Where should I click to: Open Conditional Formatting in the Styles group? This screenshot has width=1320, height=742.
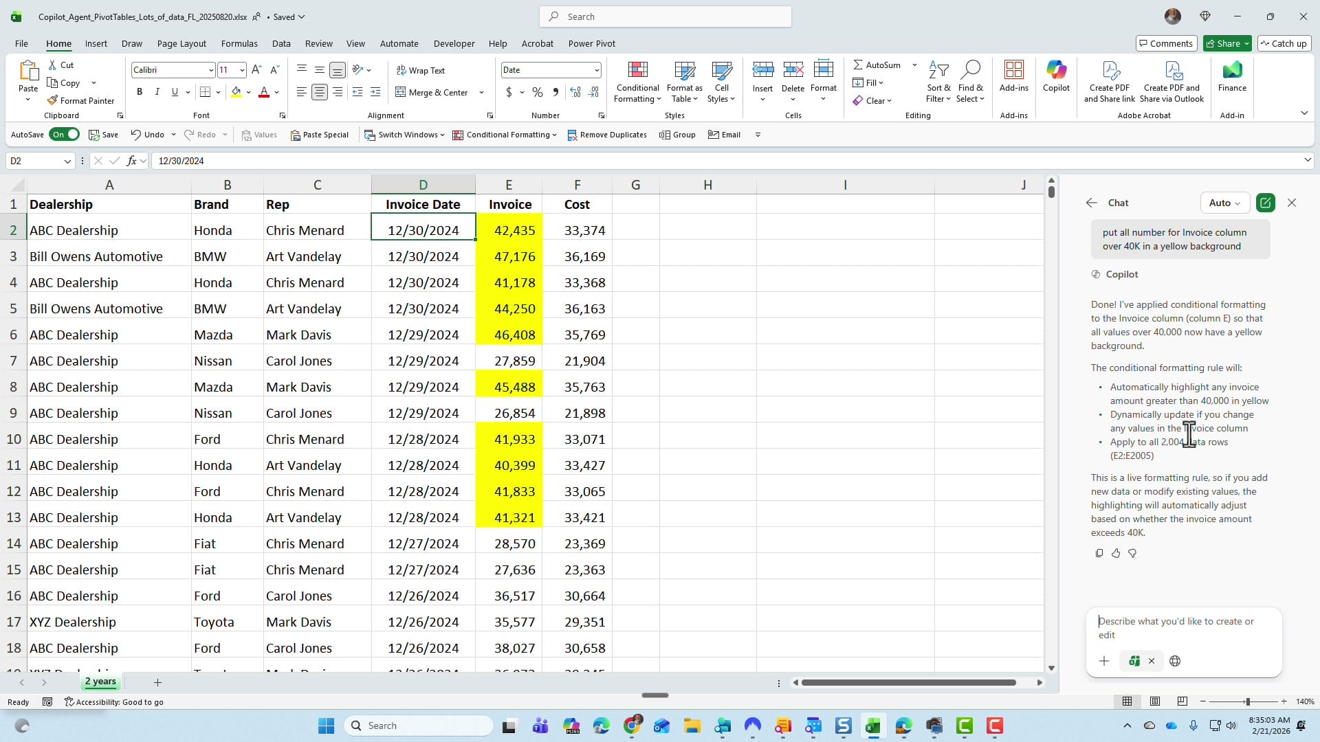click(637, 81)
